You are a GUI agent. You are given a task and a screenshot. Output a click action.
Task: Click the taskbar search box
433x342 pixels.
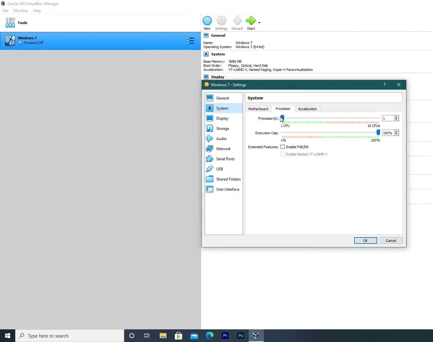point(70,336)
